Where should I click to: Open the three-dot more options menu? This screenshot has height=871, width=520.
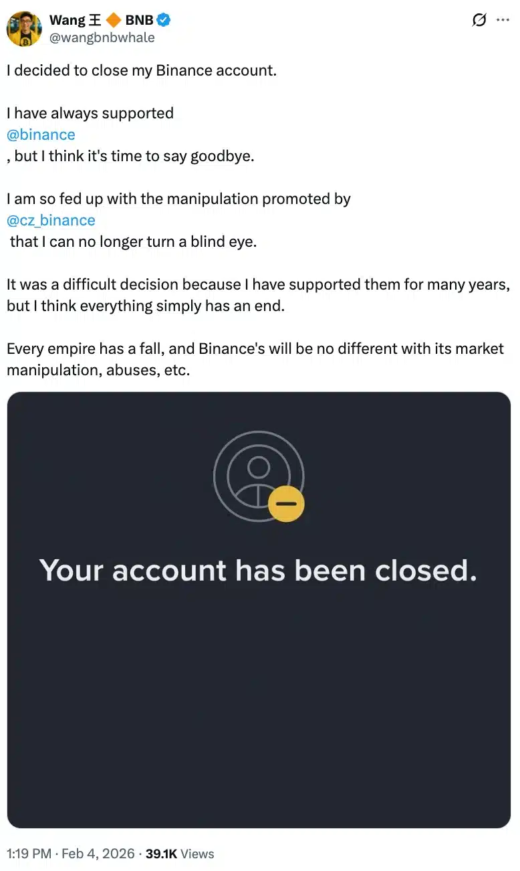tap(503, 20)
